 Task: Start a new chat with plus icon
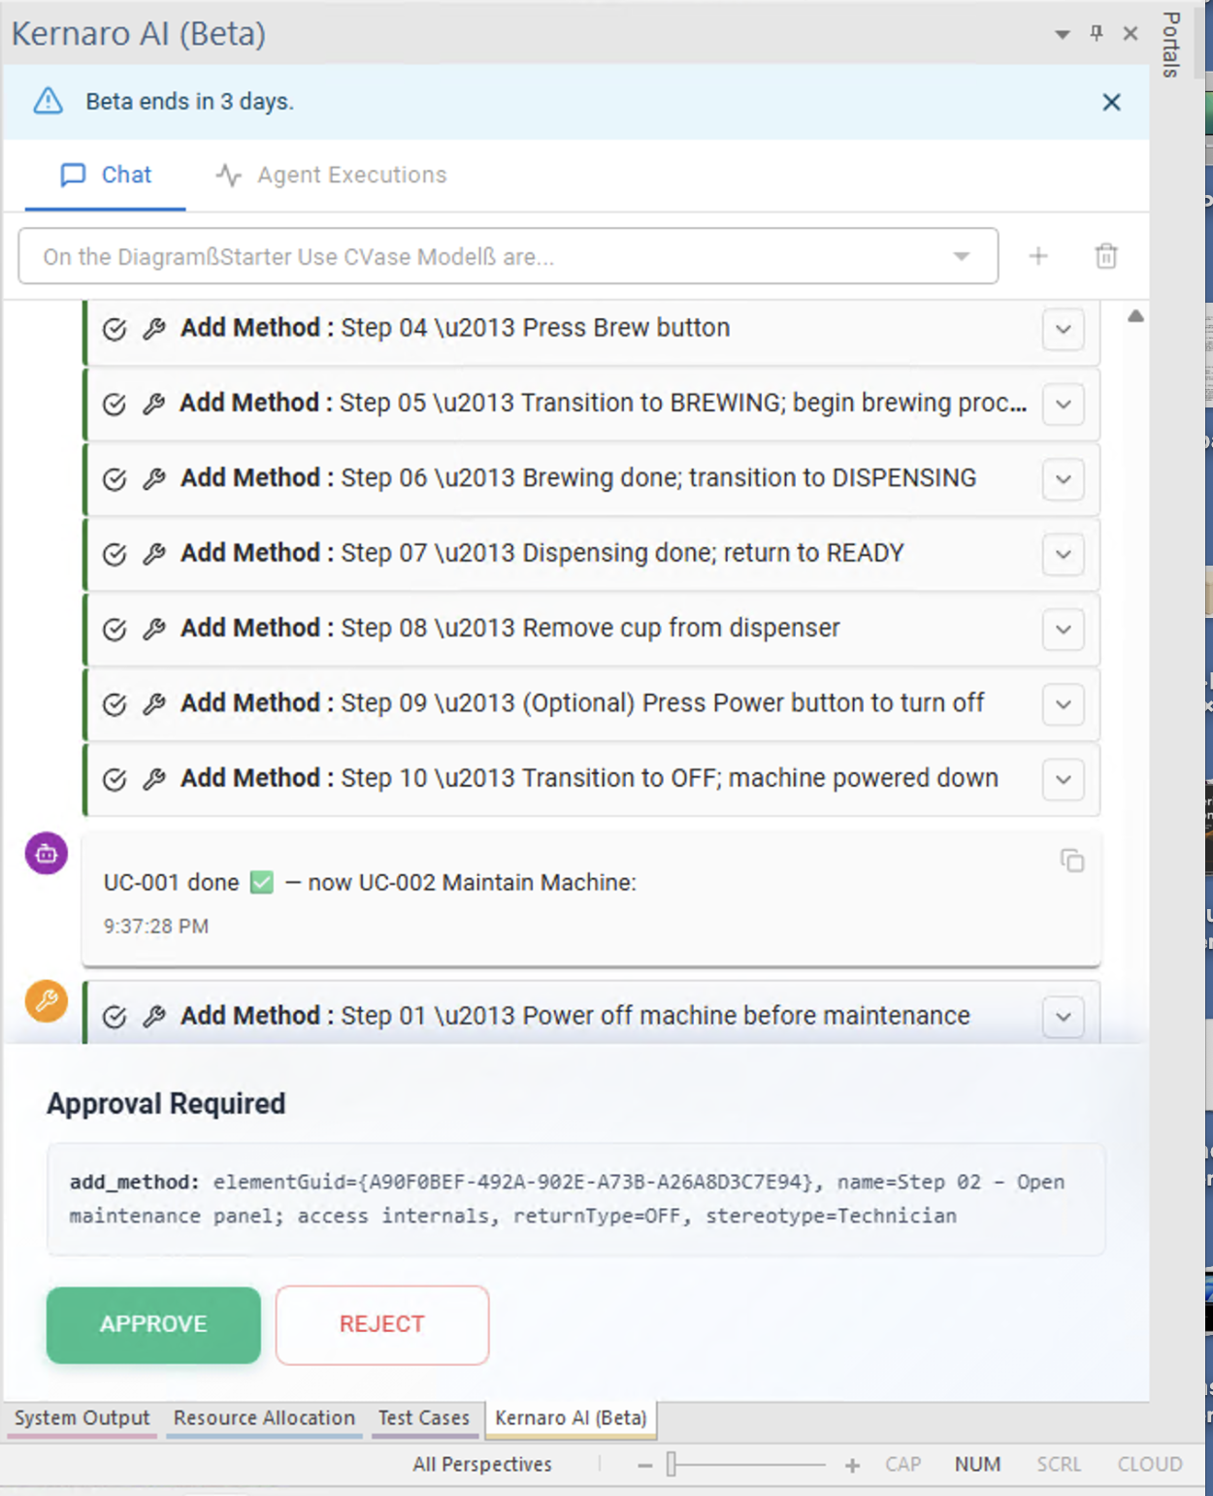point(1038,256)
